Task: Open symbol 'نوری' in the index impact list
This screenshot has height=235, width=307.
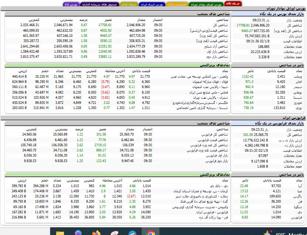Action: click(x=299, y=108)
